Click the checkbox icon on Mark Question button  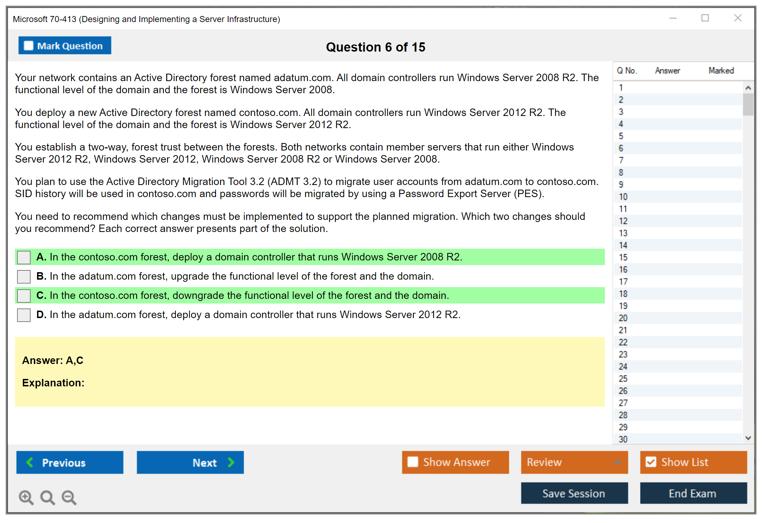28,46
